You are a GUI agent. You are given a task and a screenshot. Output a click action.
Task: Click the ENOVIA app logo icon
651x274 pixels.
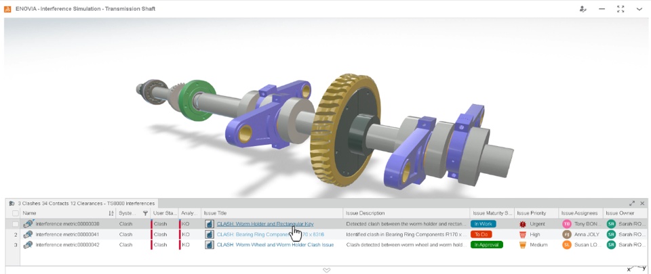[7, 9]
